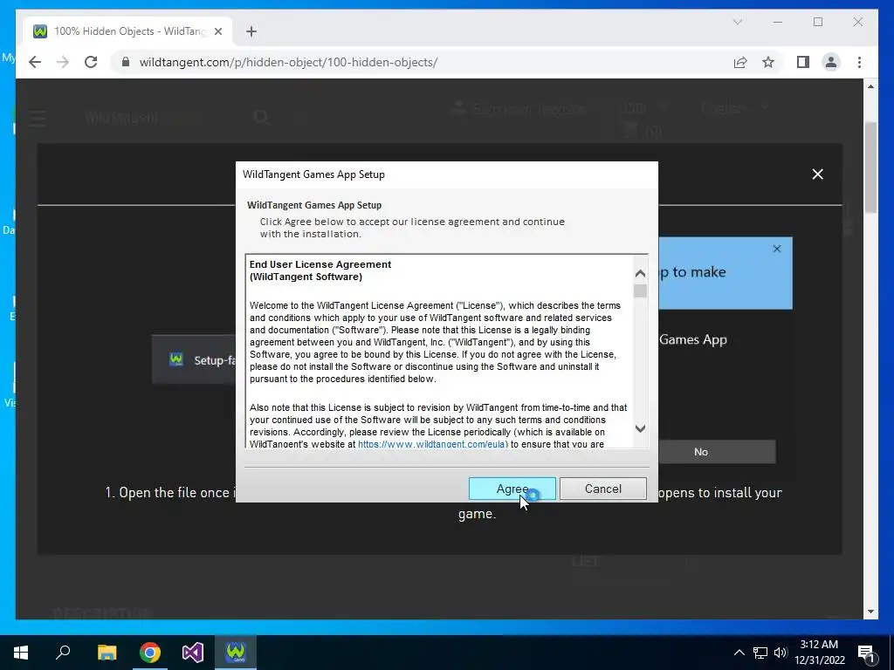
Task: Click the address bar URL
Action: coord(288,62)
